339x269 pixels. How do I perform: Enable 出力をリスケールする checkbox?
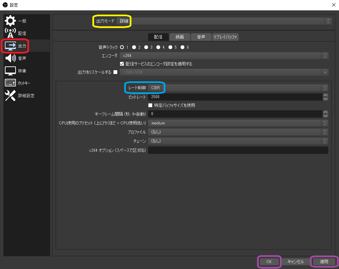pos(116,72)
